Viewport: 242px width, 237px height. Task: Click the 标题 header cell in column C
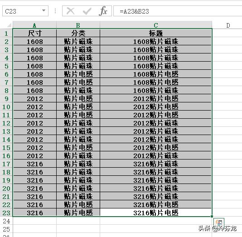click(156, 33)
